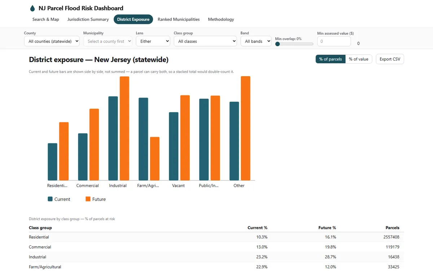Select the Industrial table row label
The image size is (433, 271).
click(38, 257)
